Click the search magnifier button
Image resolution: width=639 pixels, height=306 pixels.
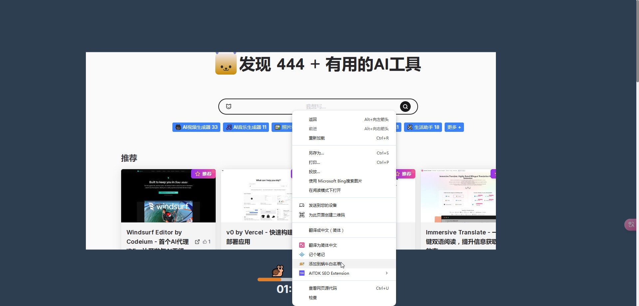[405, 107]
